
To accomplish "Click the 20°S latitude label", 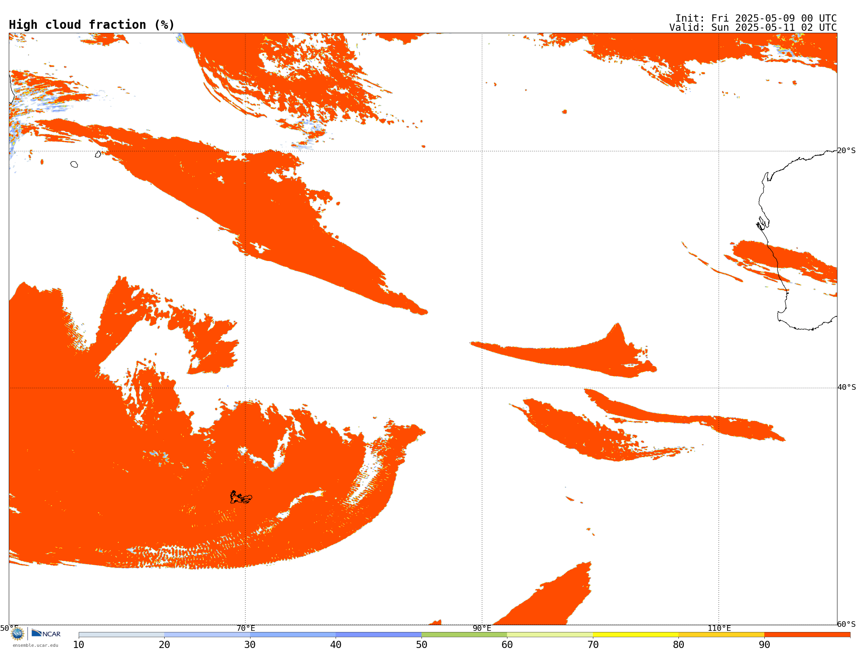I will click(847, 151).
